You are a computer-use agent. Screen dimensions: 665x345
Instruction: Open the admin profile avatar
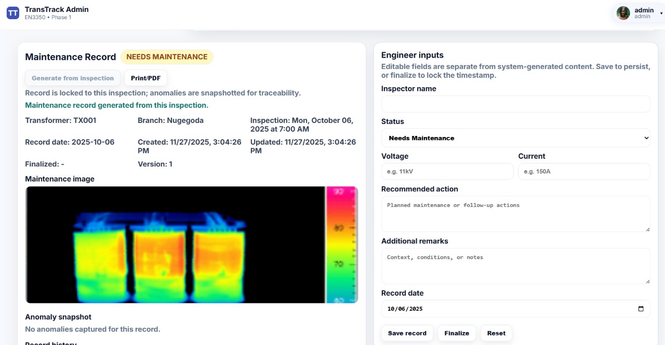(x=623, y=13)
